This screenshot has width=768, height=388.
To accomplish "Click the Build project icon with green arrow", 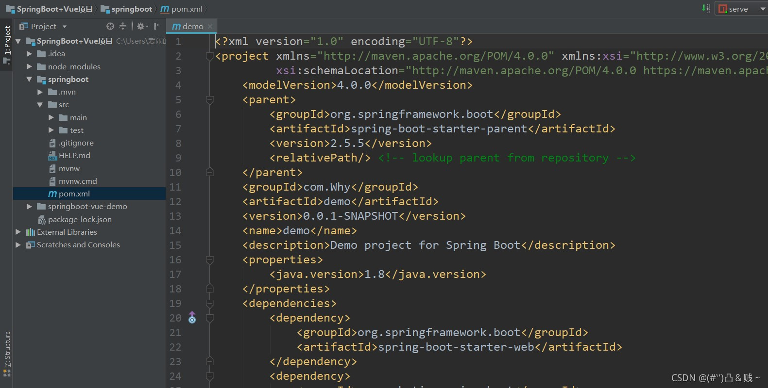I will tap(706, 9).
